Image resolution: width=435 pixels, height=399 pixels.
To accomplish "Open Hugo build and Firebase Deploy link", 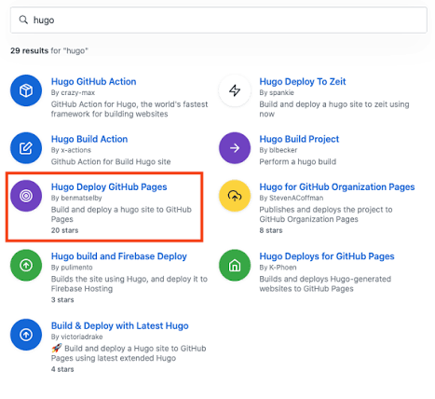I will pos(119,256).
